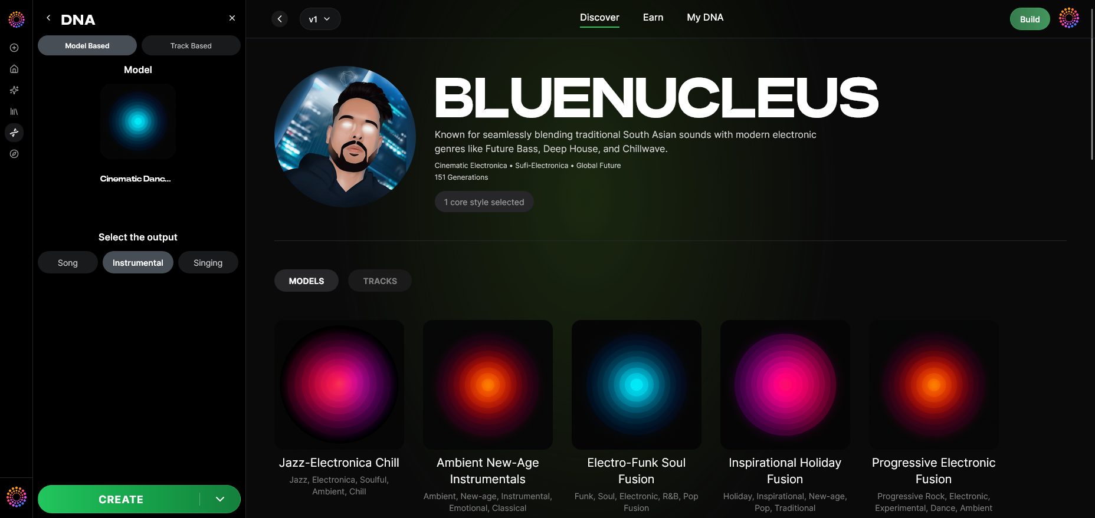Click the green Build button

pos(1030,19)
